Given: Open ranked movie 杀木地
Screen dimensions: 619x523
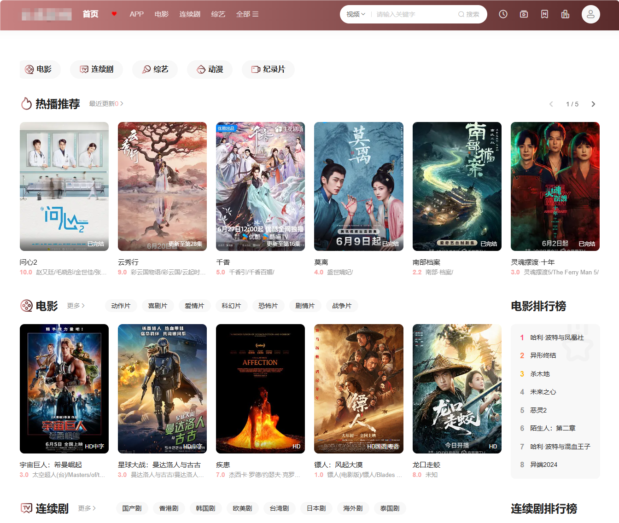Looking at the screenshot, I should 540,374.
